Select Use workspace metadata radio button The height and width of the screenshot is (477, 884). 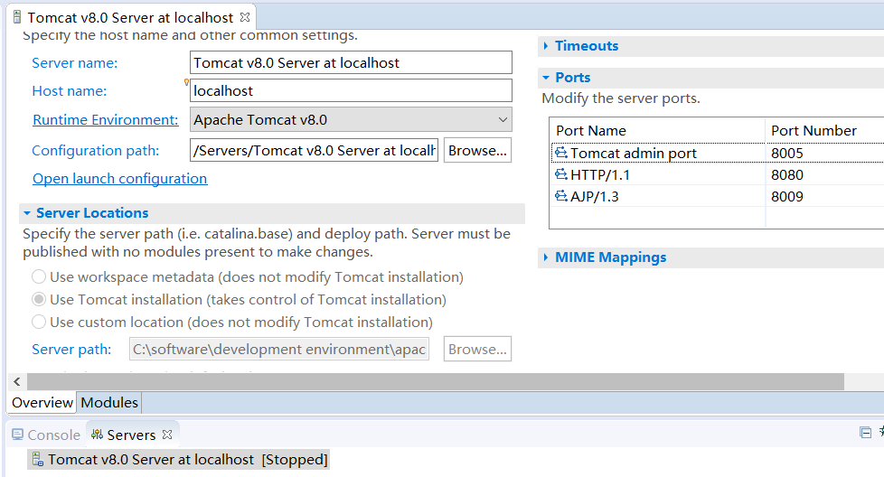coord(39,277)
